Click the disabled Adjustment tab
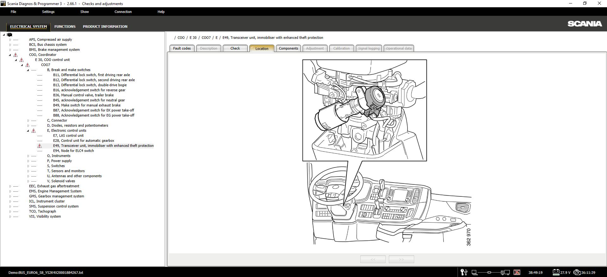The width and height of the screenshot is (607, 277). (315, 48)
